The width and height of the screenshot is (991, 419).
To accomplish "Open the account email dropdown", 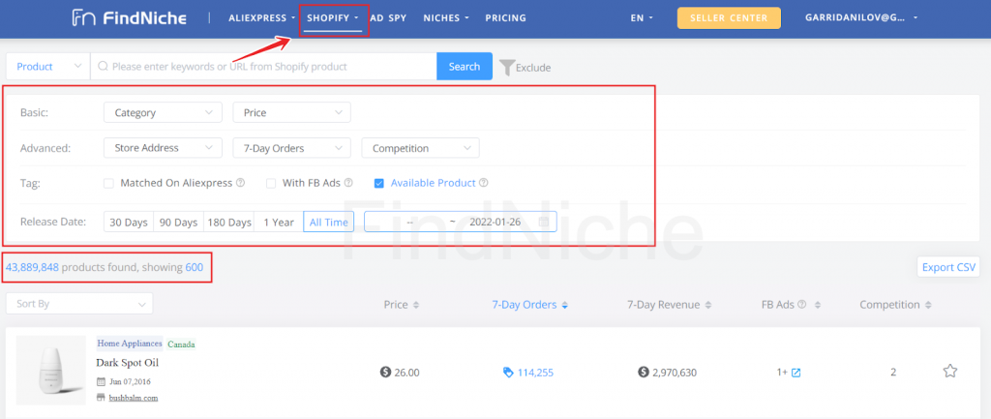I will 862,17.
